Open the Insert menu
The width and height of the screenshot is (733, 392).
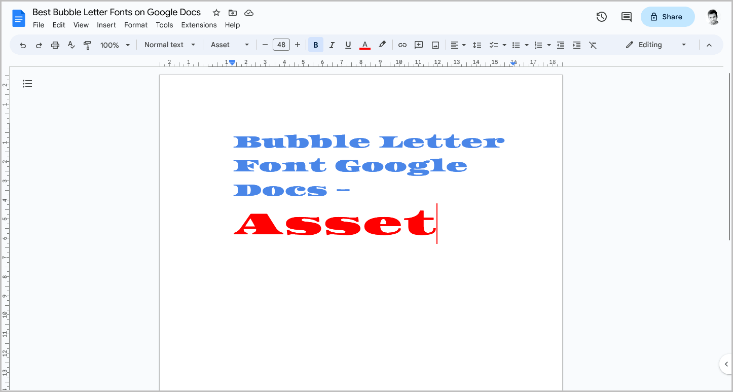pos(106,25)
